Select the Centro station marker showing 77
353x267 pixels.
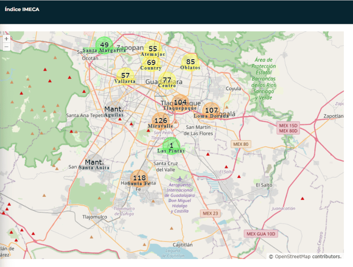pyautogui.click(x=167, y=80)
